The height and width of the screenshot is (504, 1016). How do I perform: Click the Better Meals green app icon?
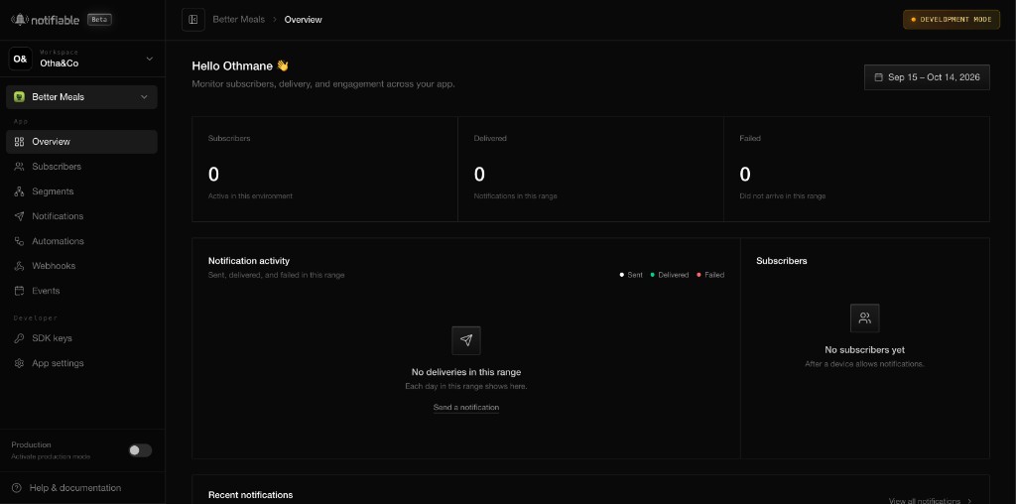(x=20, y=97)
